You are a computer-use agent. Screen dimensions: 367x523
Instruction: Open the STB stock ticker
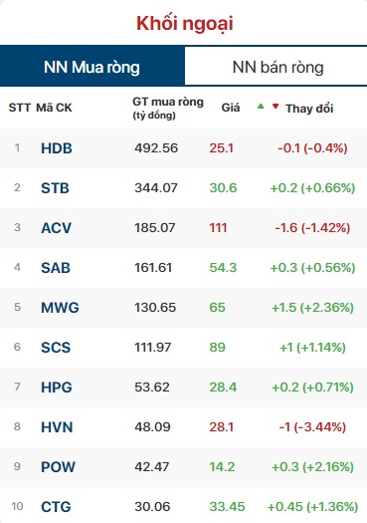(55, 188)
